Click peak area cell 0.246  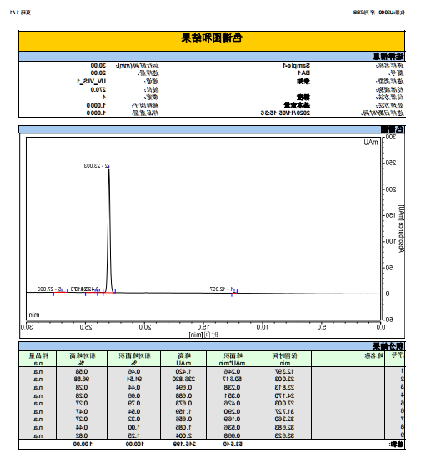pos(233,371)
